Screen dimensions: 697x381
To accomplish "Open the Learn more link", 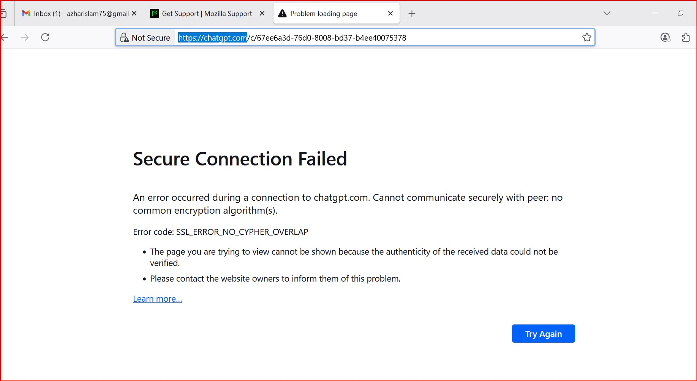I will pyautogui.click(x=157, y=299).
